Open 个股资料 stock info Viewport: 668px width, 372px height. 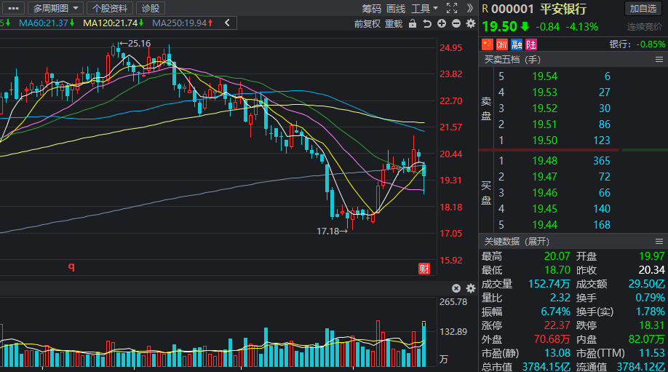tap(110, 8)
